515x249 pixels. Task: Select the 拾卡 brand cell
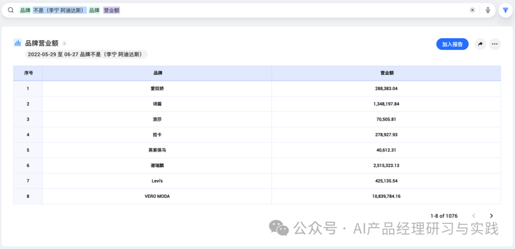click(157, 135)
